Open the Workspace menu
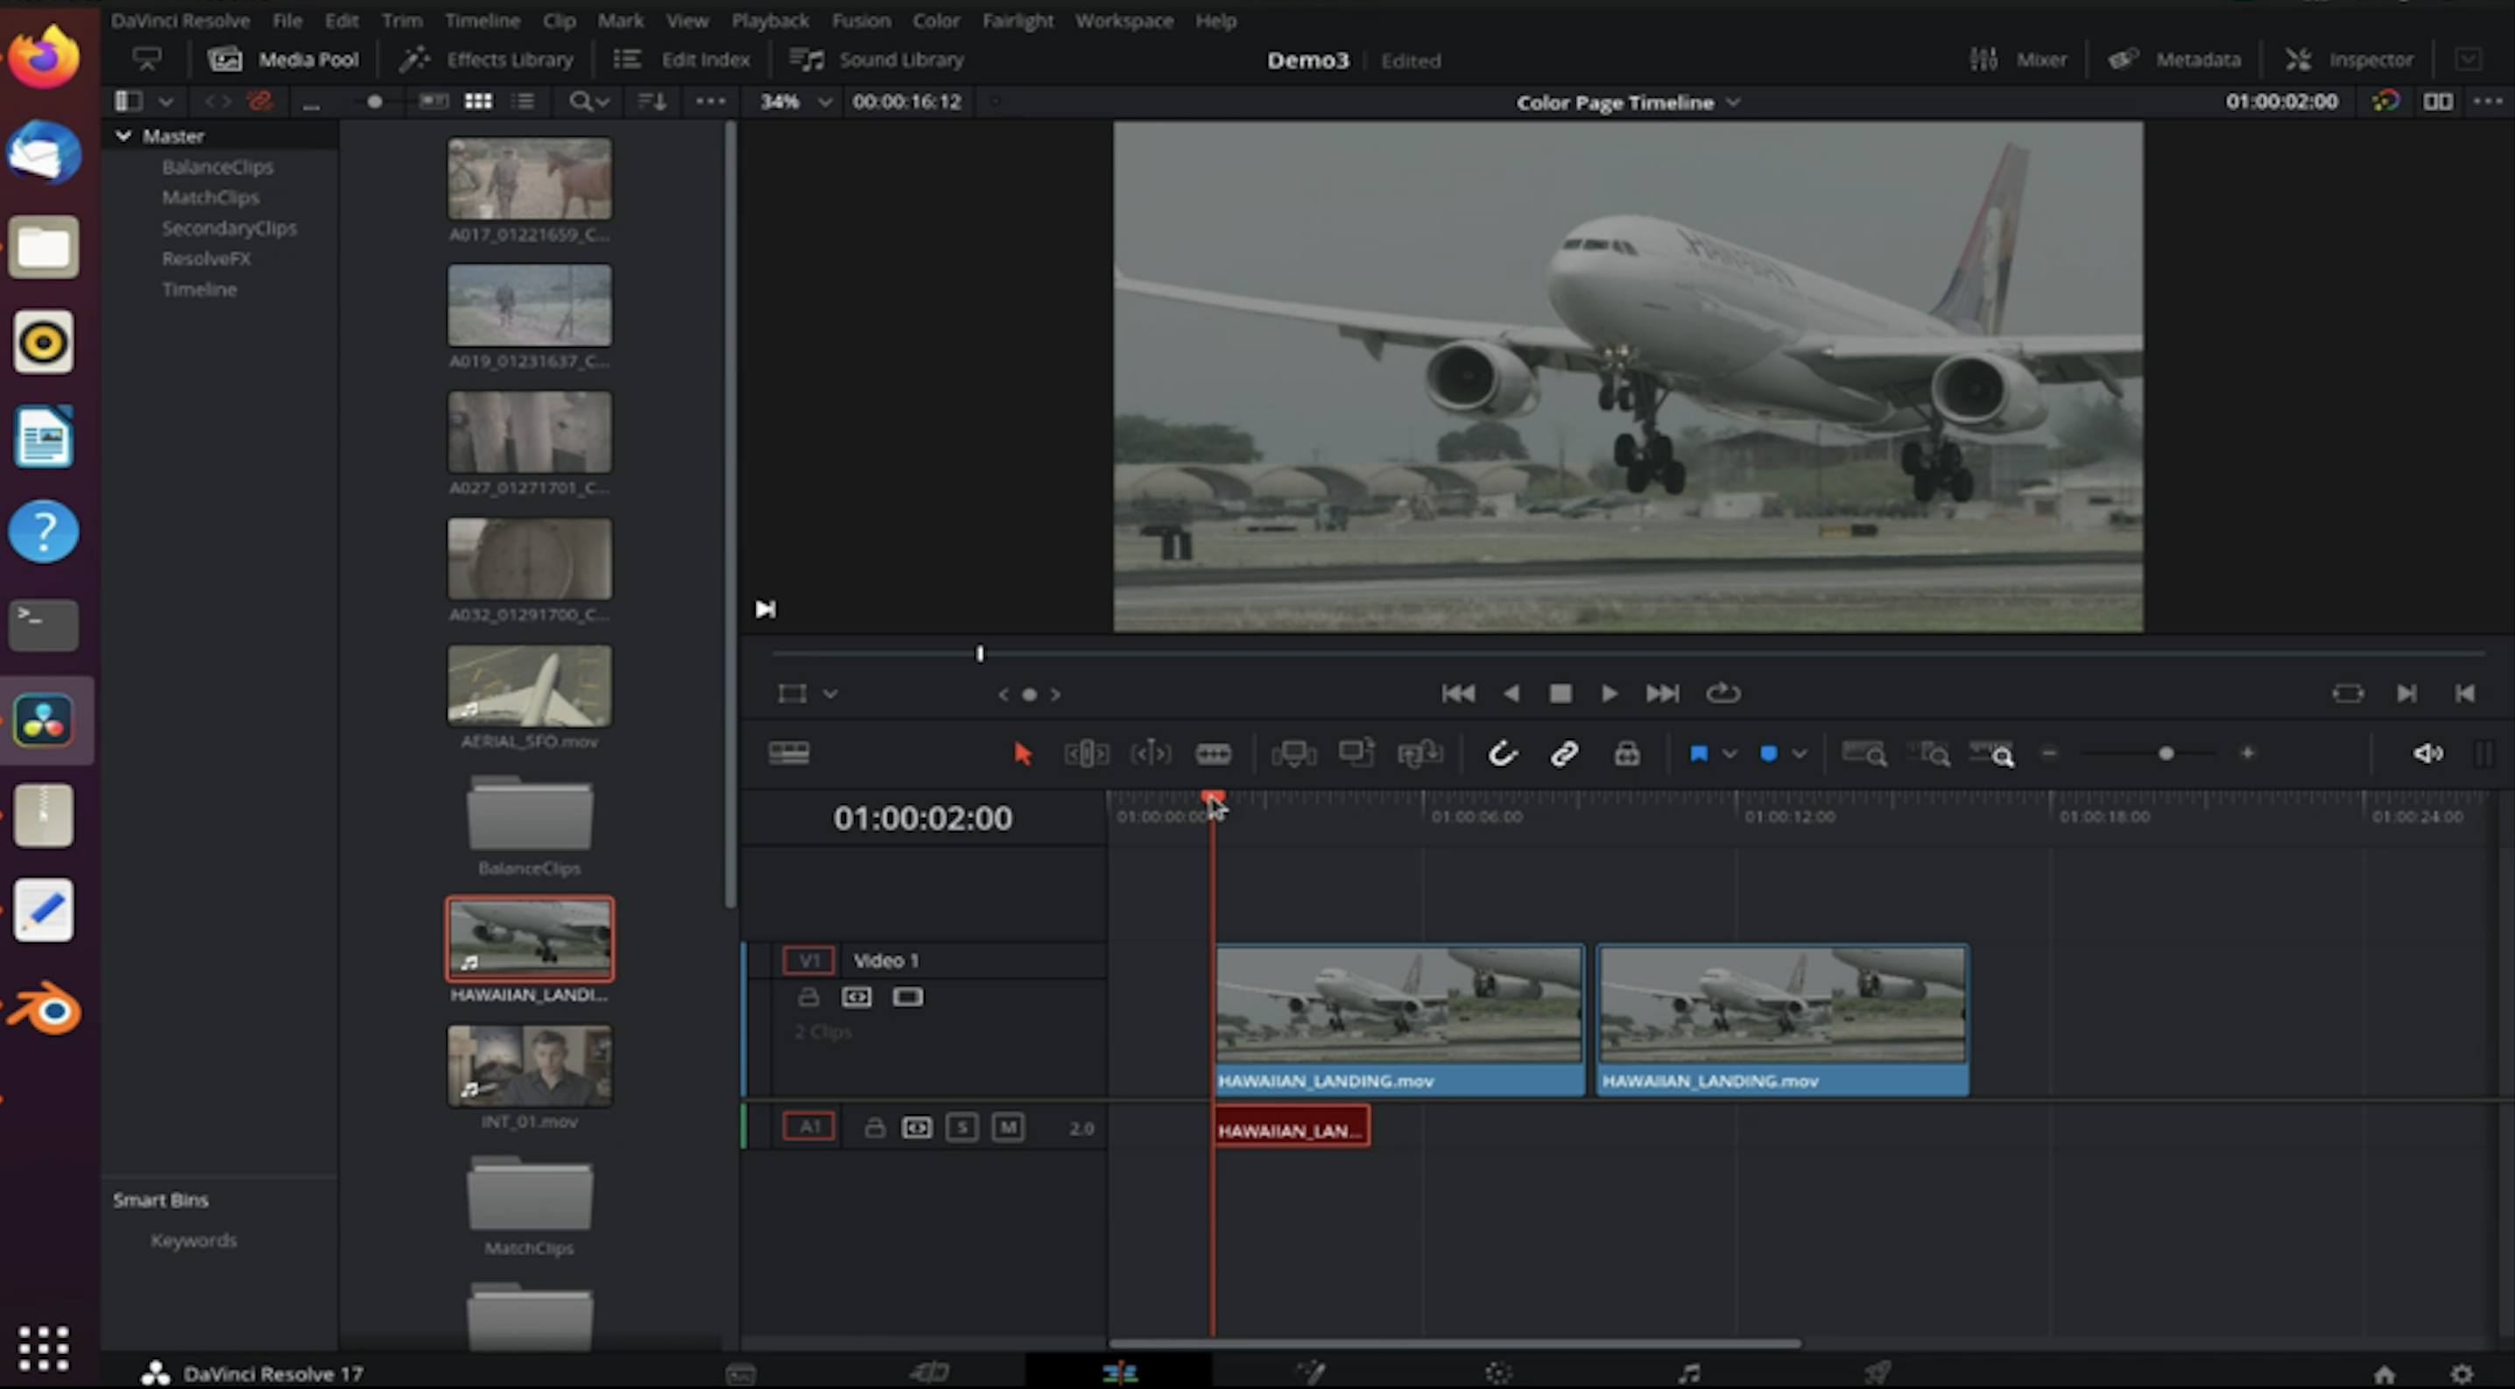 (x=1124, y=20)
